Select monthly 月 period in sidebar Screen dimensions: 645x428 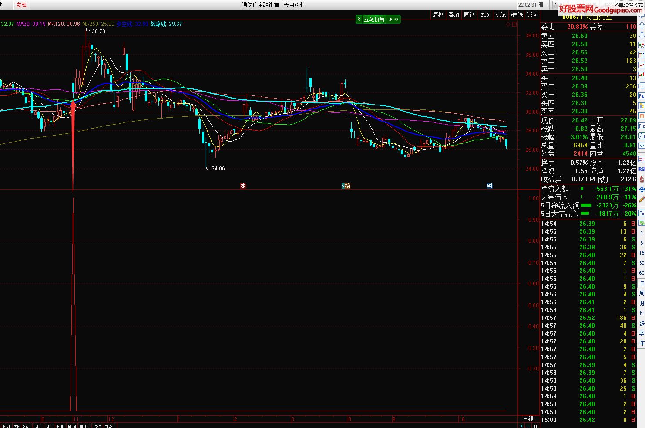click(642, 302)
